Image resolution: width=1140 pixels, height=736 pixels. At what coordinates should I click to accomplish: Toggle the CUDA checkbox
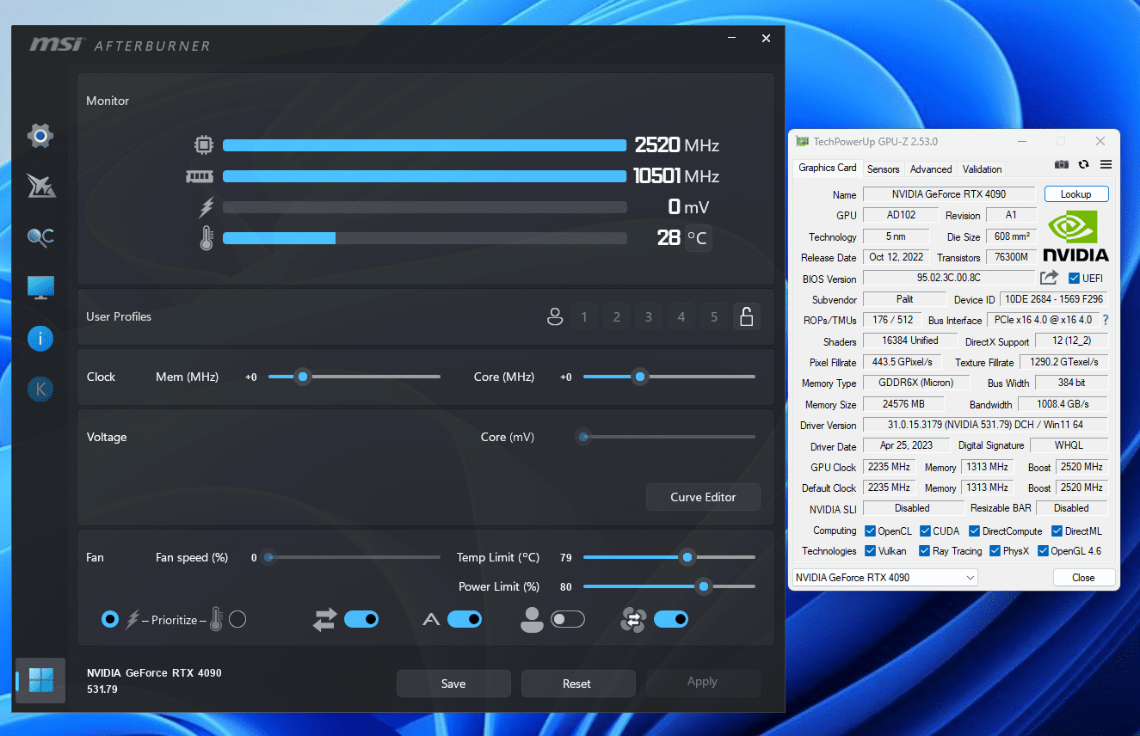coord(926,531)
